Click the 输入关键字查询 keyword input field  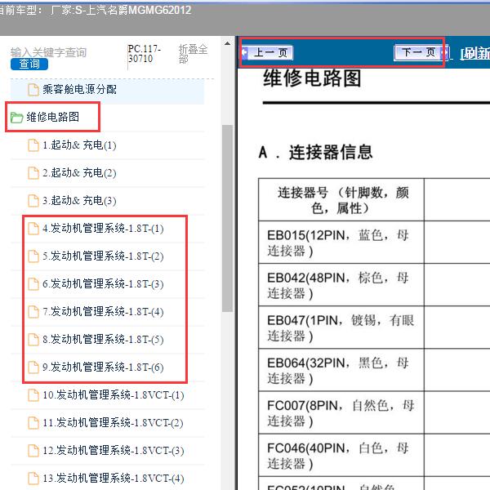pos(48,52)
